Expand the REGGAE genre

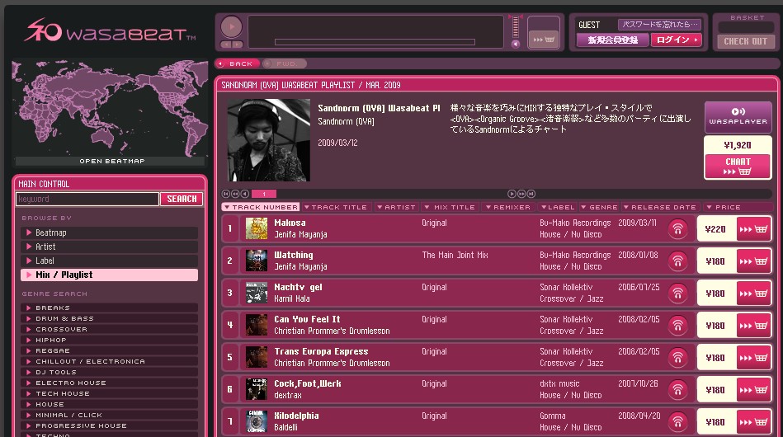click(x=110, y=350)
